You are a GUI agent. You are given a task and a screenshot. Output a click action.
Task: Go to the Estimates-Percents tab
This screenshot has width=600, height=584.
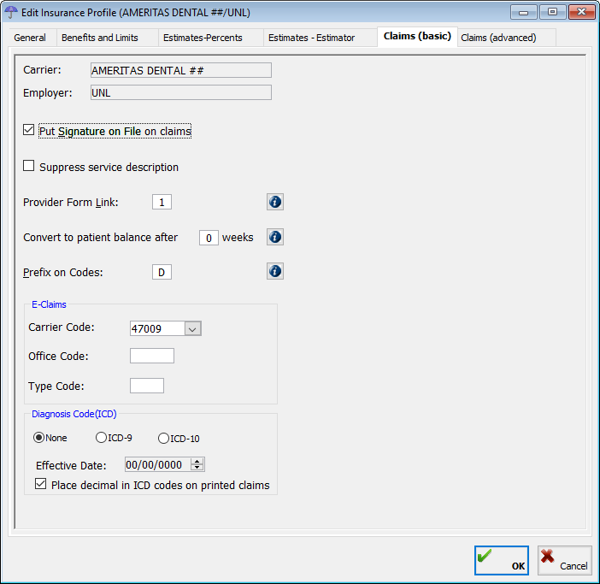coord(203,38)
